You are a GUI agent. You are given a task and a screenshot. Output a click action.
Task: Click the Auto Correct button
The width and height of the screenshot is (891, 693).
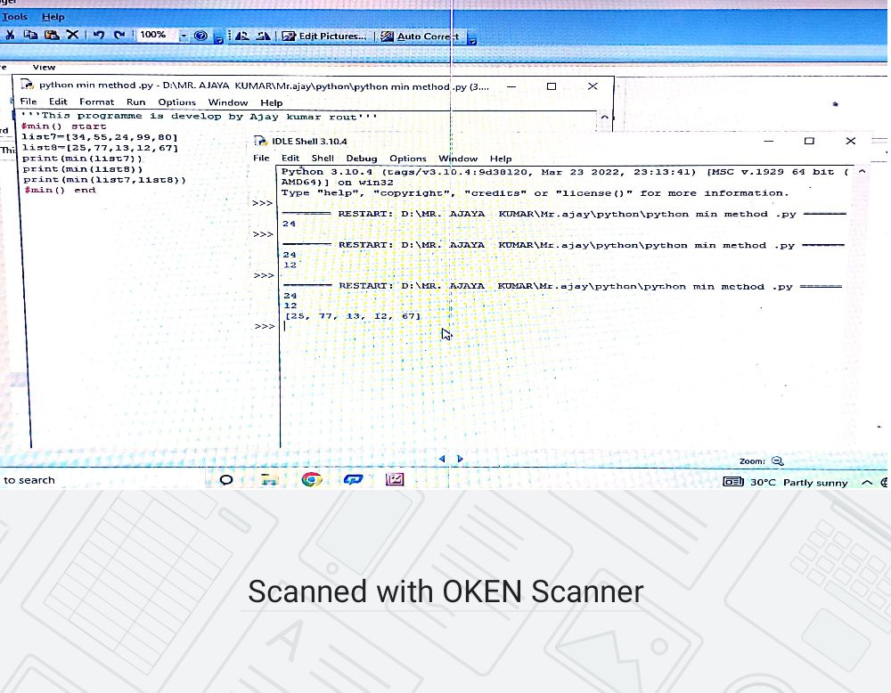pos(421,36)
